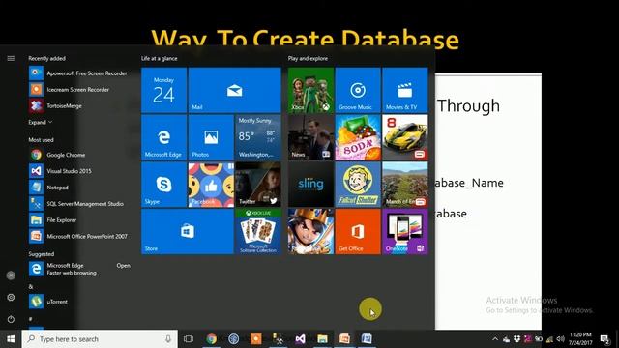Click the 'Life at a glance' group title
619x348 pixels.
tap(159, 58)
